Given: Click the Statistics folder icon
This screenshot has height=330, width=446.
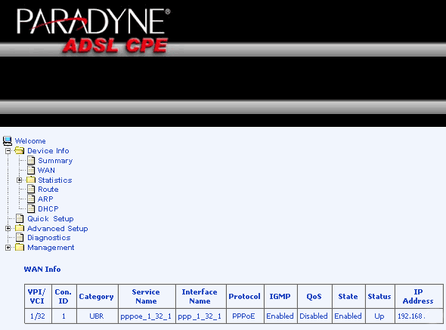Looking at the screenshot, I should [31, 180].
